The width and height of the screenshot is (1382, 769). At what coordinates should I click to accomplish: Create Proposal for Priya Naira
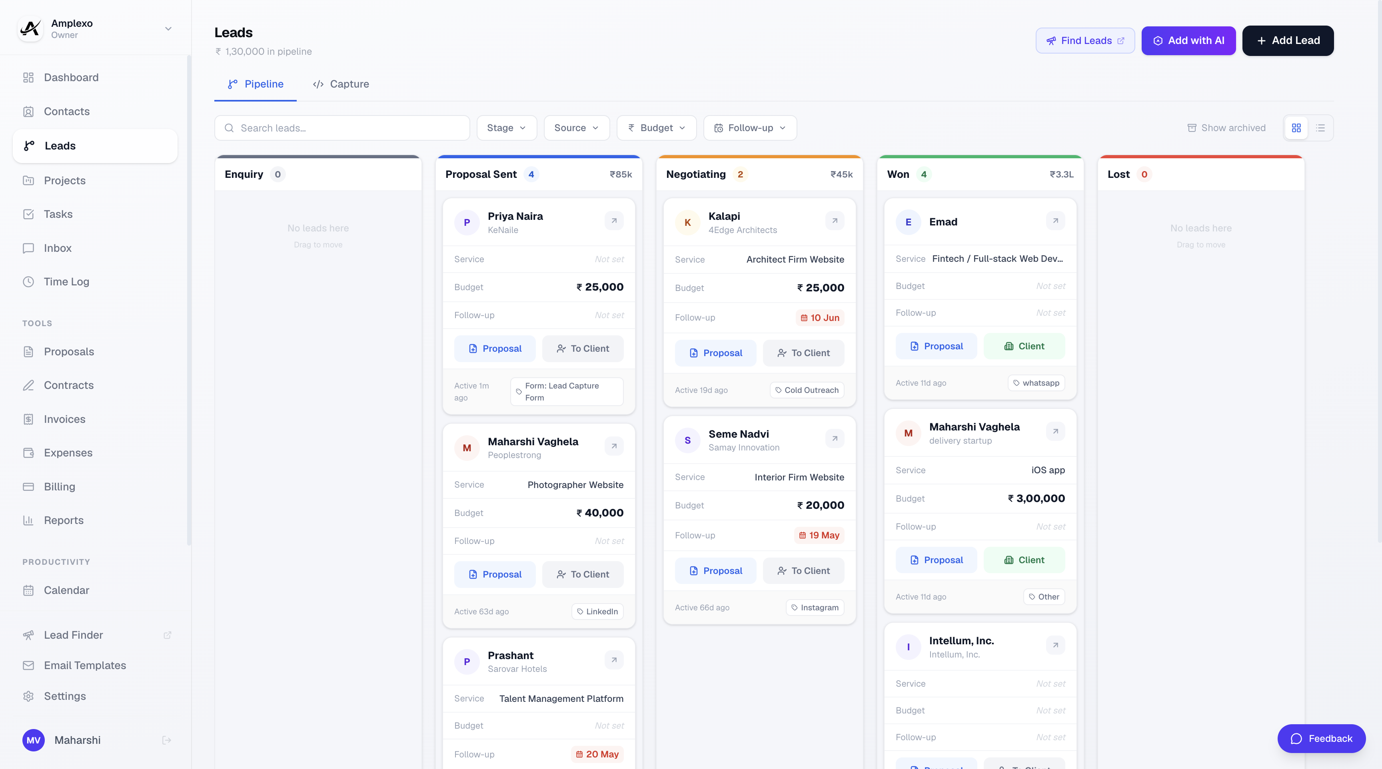494,349
